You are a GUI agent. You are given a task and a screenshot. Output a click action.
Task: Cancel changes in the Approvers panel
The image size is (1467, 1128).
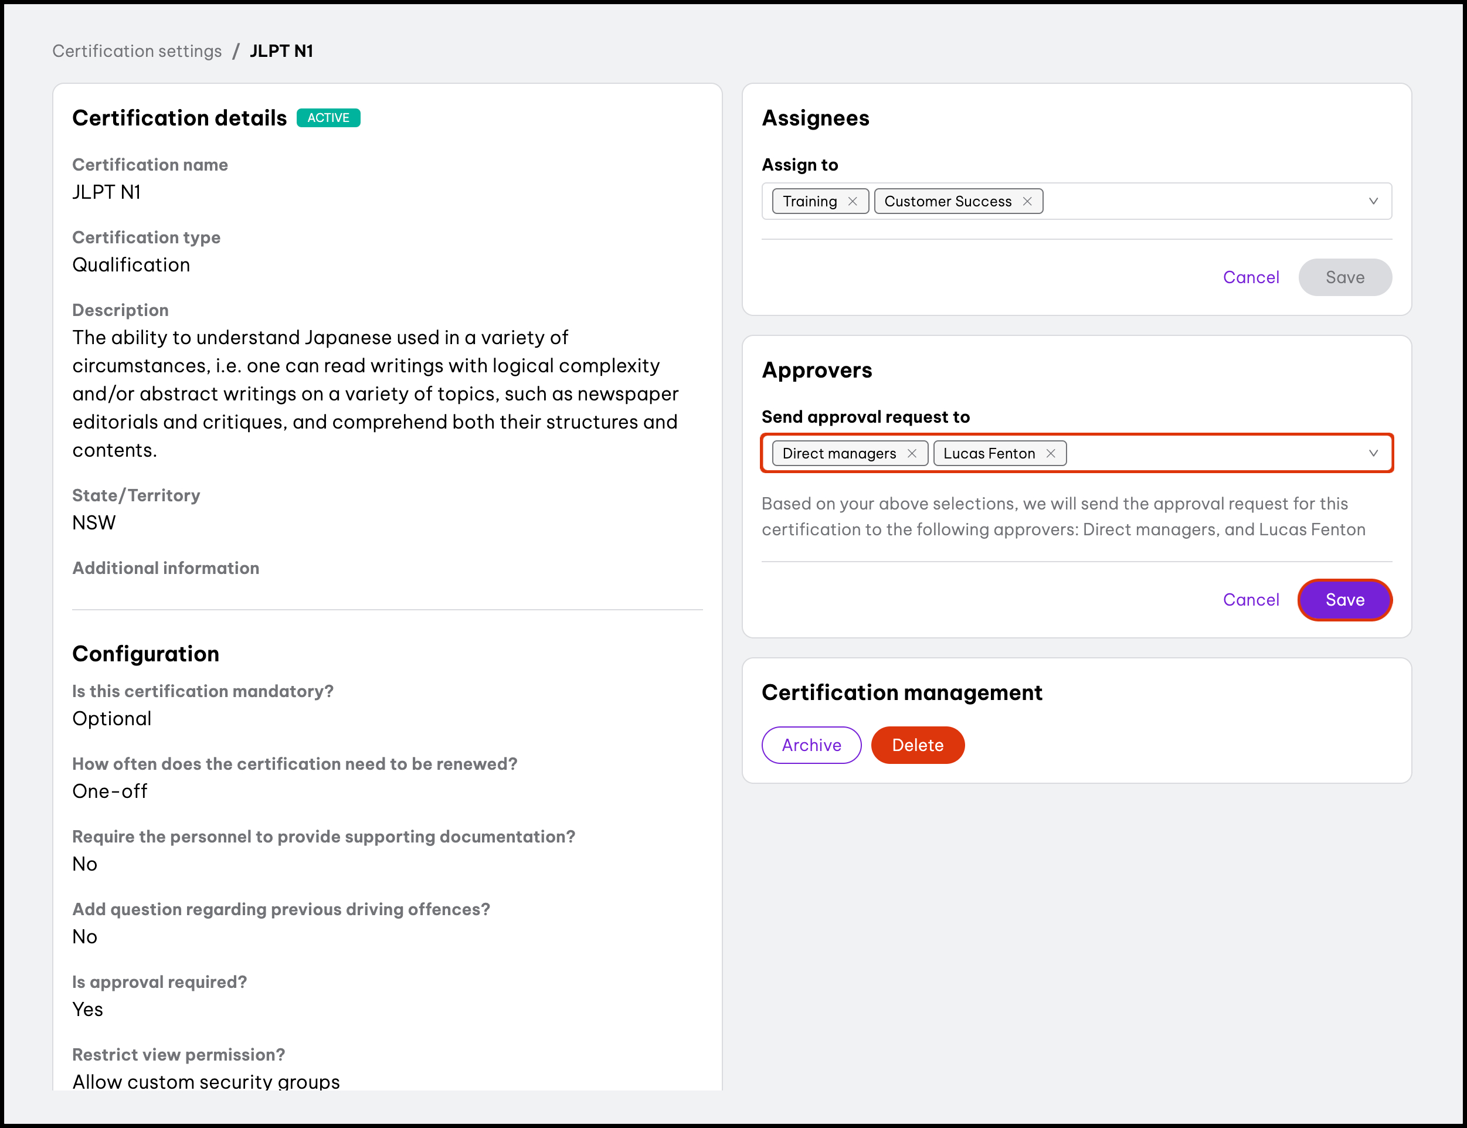[x=1251, y=600]
